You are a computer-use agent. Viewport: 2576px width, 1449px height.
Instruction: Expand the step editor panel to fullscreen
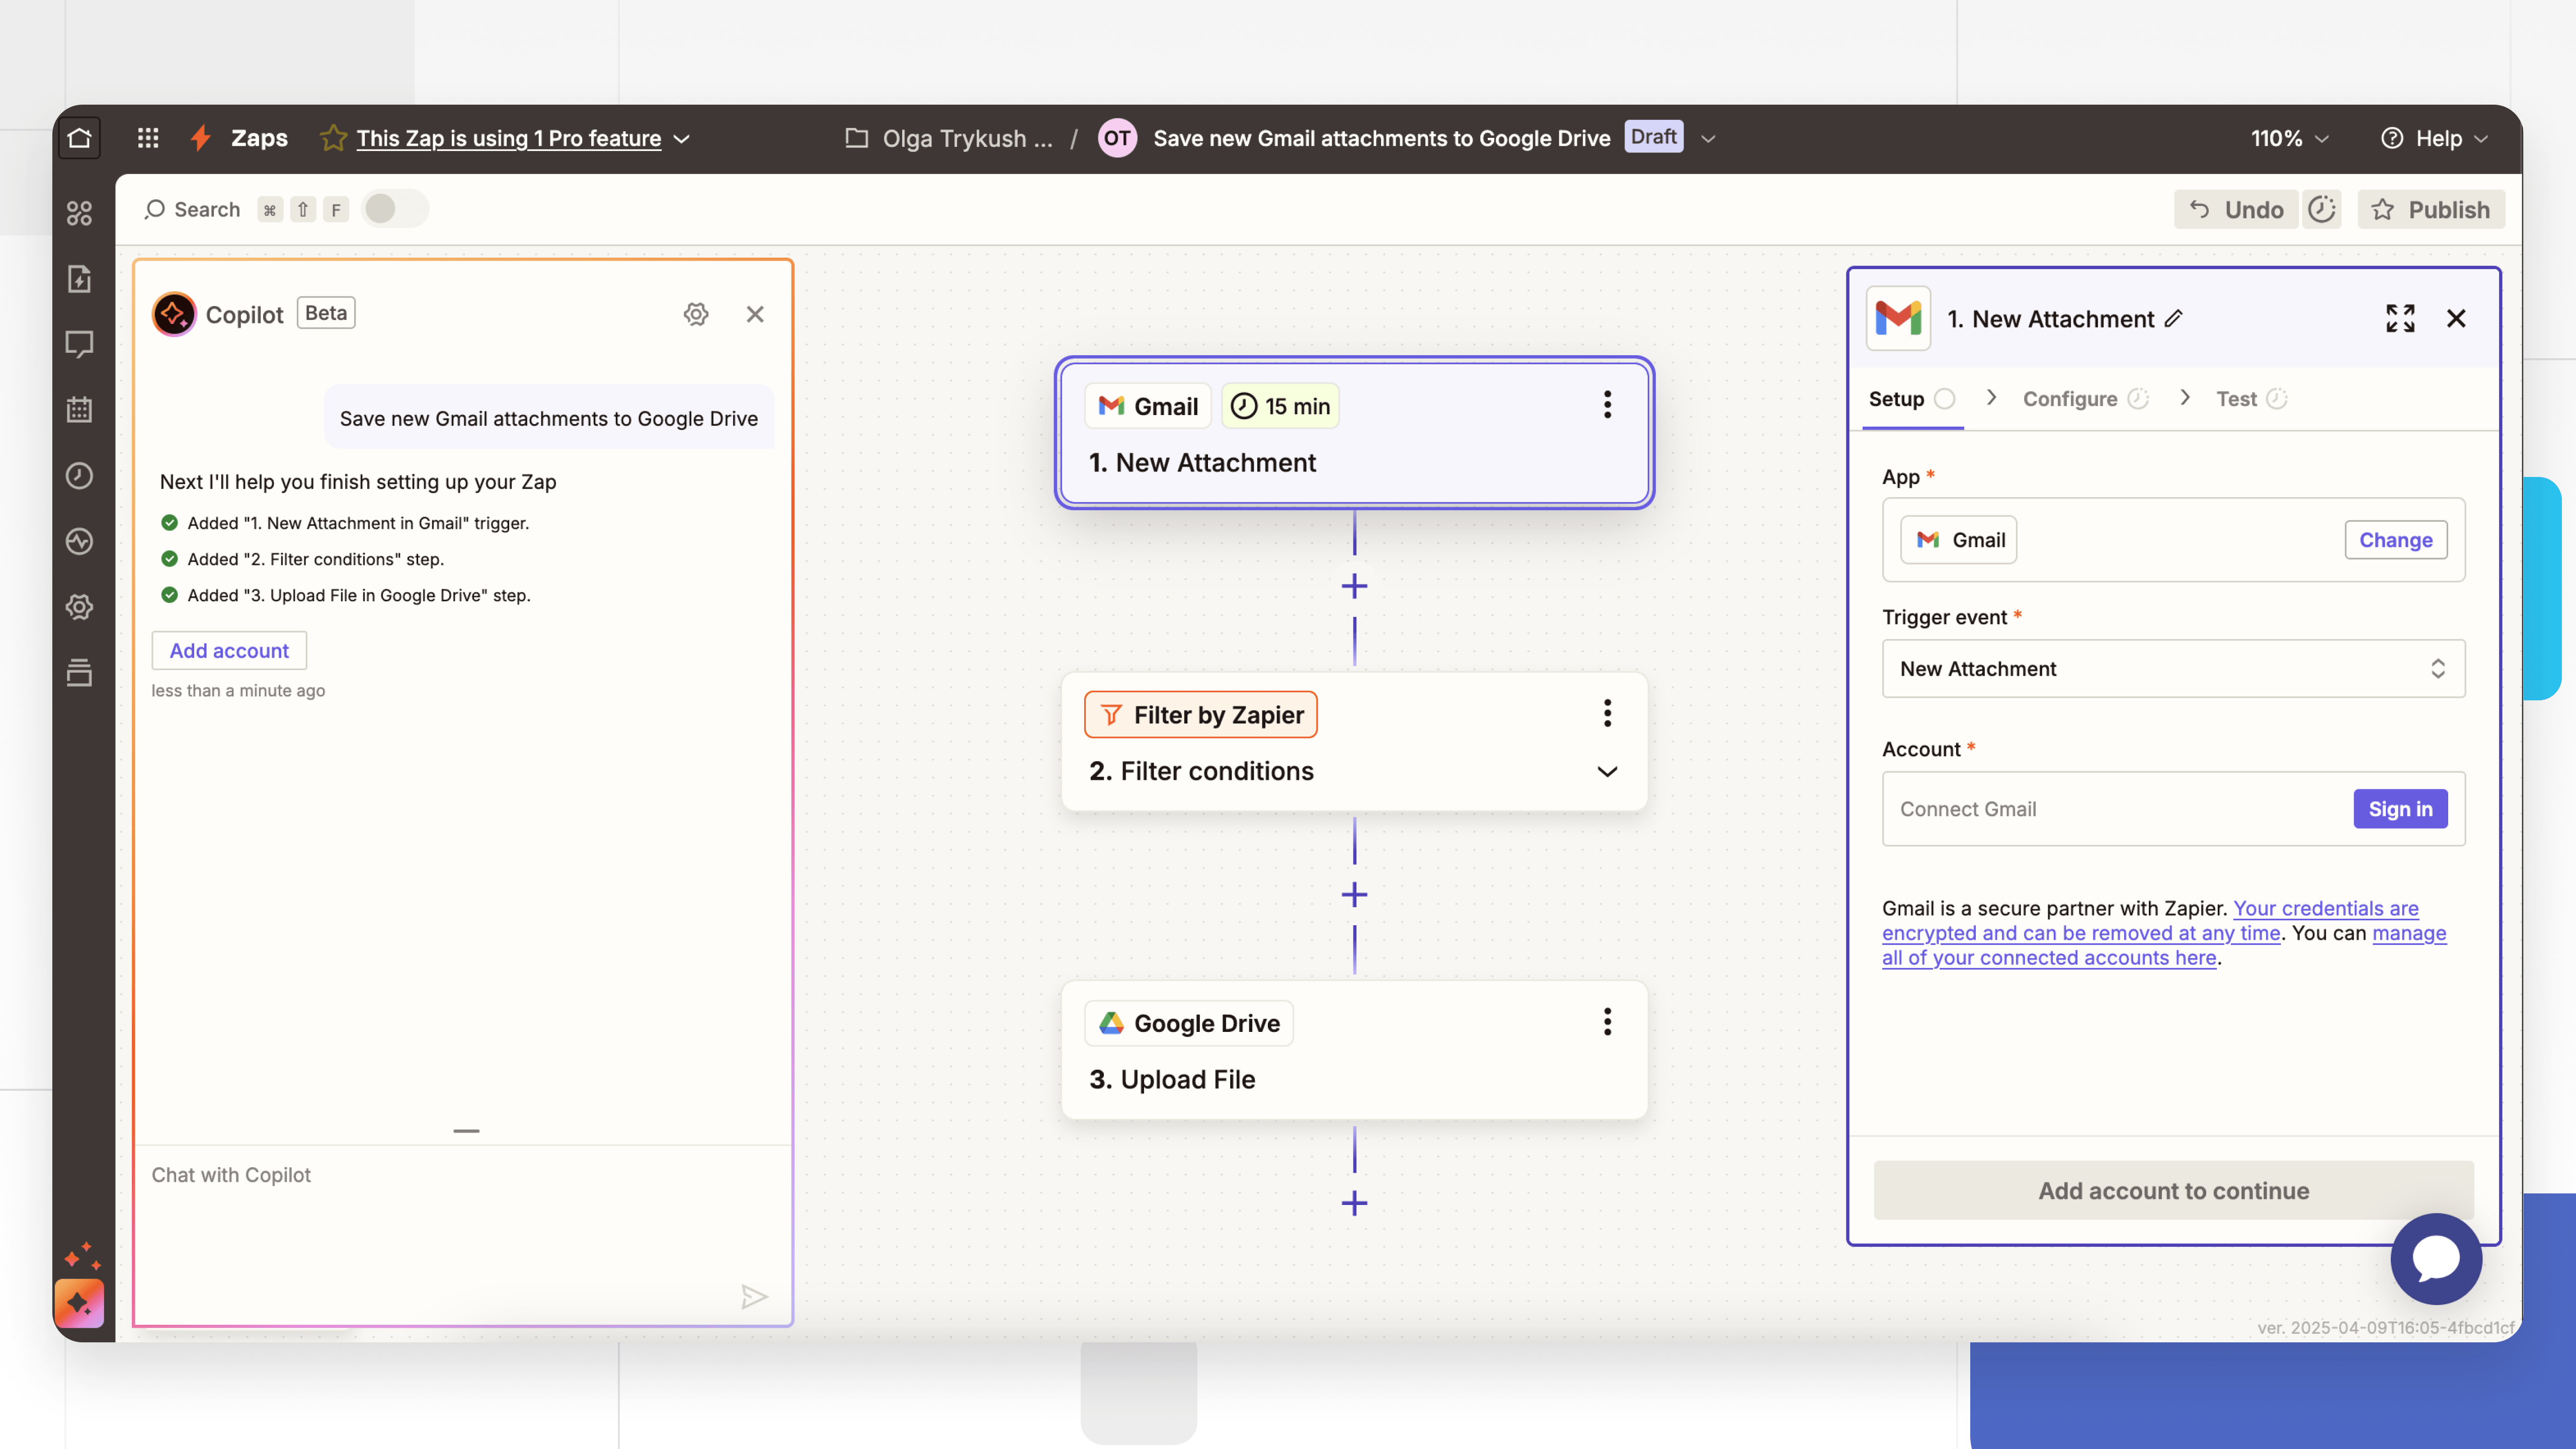2400,318
